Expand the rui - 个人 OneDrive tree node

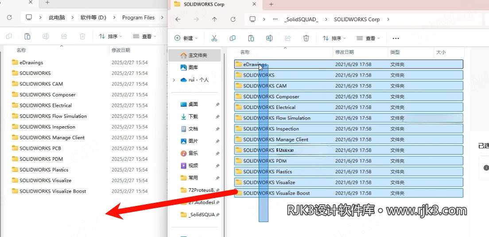coord(174,80)
